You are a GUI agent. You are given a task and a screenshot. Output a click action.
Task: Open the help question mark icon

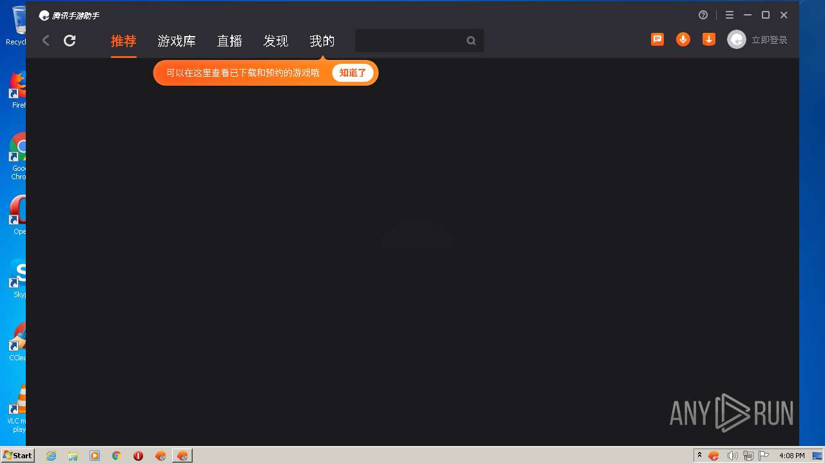(x=703, y=15)
